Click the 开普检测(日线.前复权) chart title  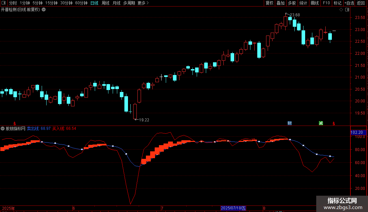[21, 10]
